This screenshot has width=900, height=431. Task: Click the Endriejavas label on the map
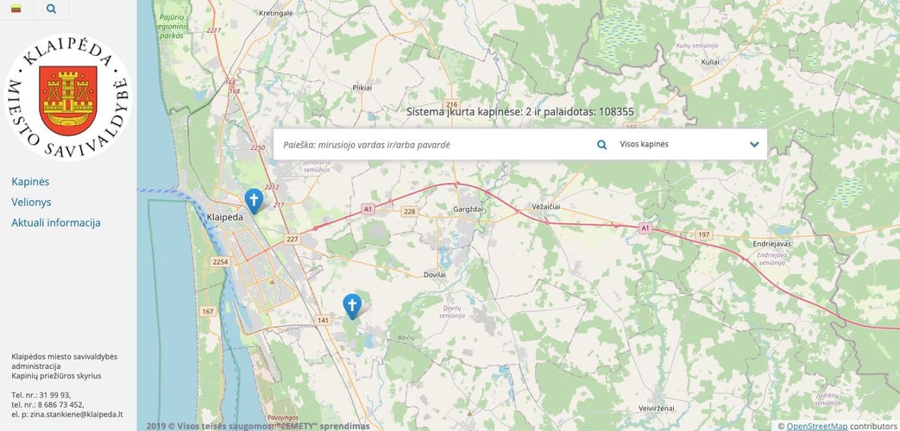click(771, 244)
